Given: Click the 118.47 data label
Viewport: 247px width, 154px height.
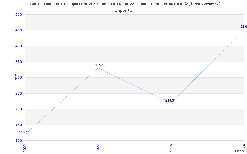Looking at the screenshot, I should tap(24, 132).
